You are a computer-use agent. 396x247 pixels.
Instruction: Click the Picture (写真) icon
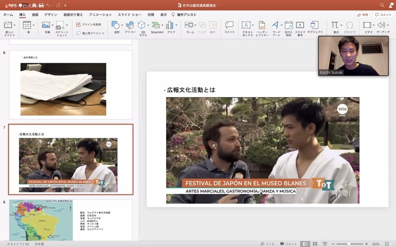[46, 25]
